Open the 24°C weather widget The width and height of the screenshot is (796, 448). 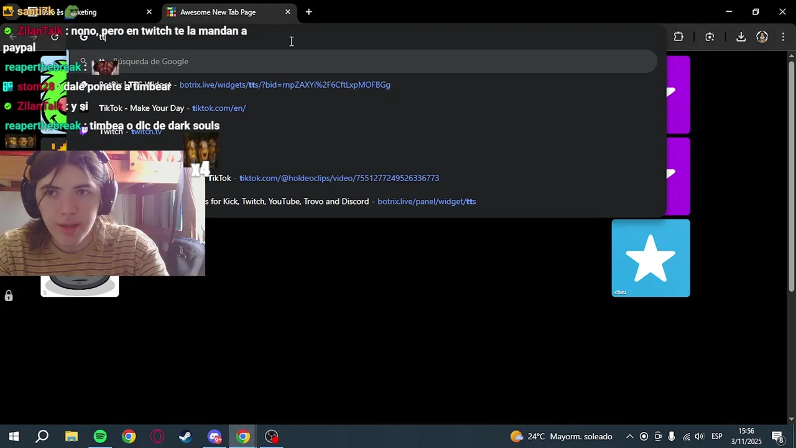click(x=562, y=437)
